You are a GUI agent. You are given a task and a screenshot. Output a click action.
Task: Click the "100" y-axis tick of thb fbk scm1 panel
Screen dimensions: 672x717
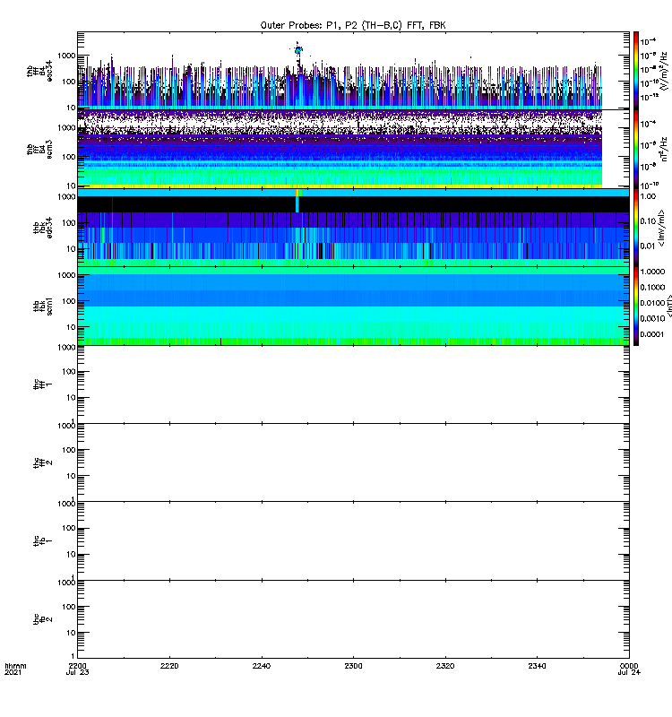69,301
